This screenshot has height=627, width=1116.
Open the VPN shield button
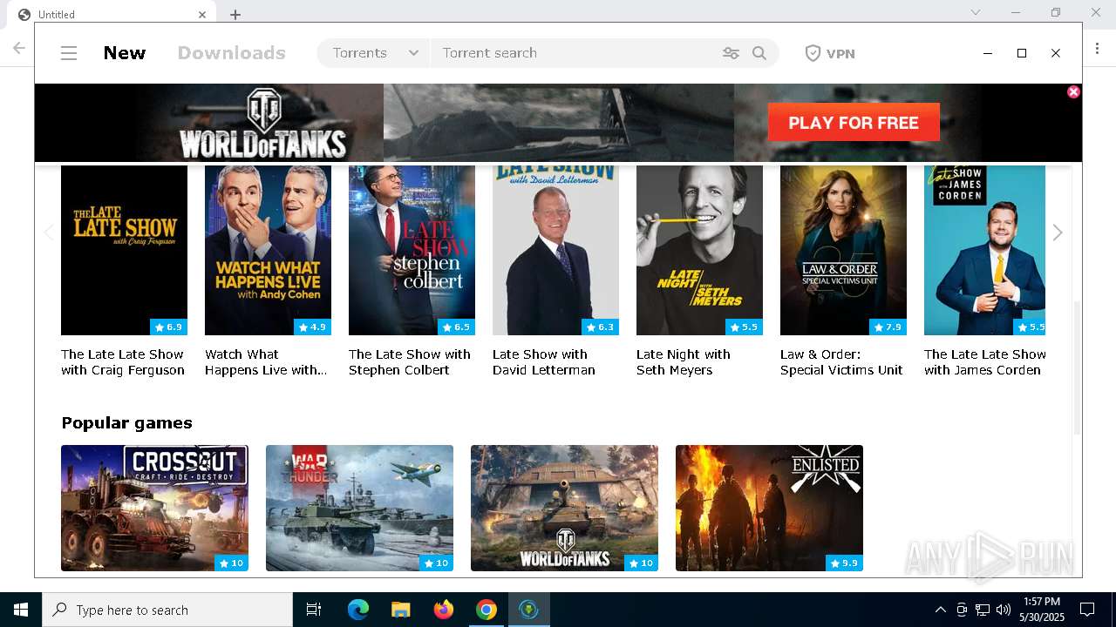(x=829, y=53)
